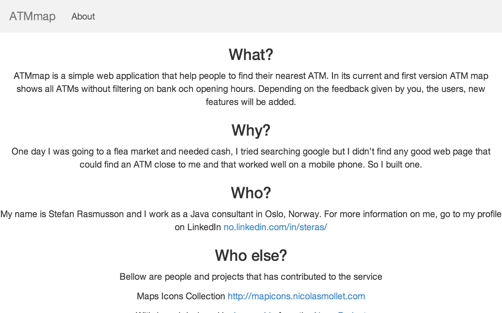
Task: Follow the no.linkedin.com/in/steras/ profile link
Action: click(x=275, y=227)
